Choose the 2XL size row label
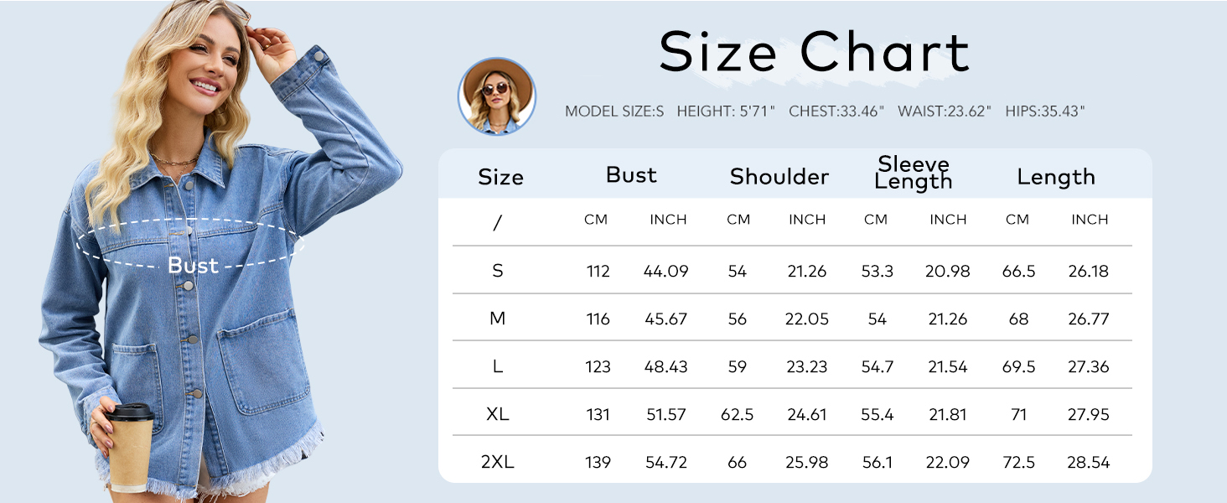Viewport: 1227px width, 503px height. click(x=498, y=462)
